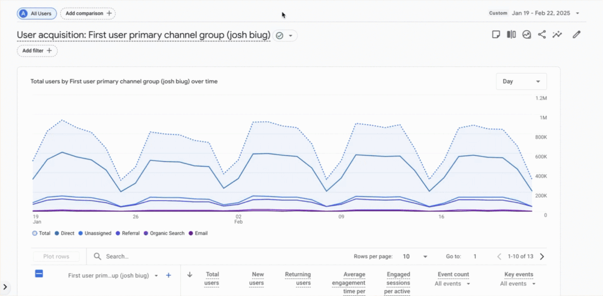Click the Add comparison button
Screen dimensions: 603x296
pos(88,13)
